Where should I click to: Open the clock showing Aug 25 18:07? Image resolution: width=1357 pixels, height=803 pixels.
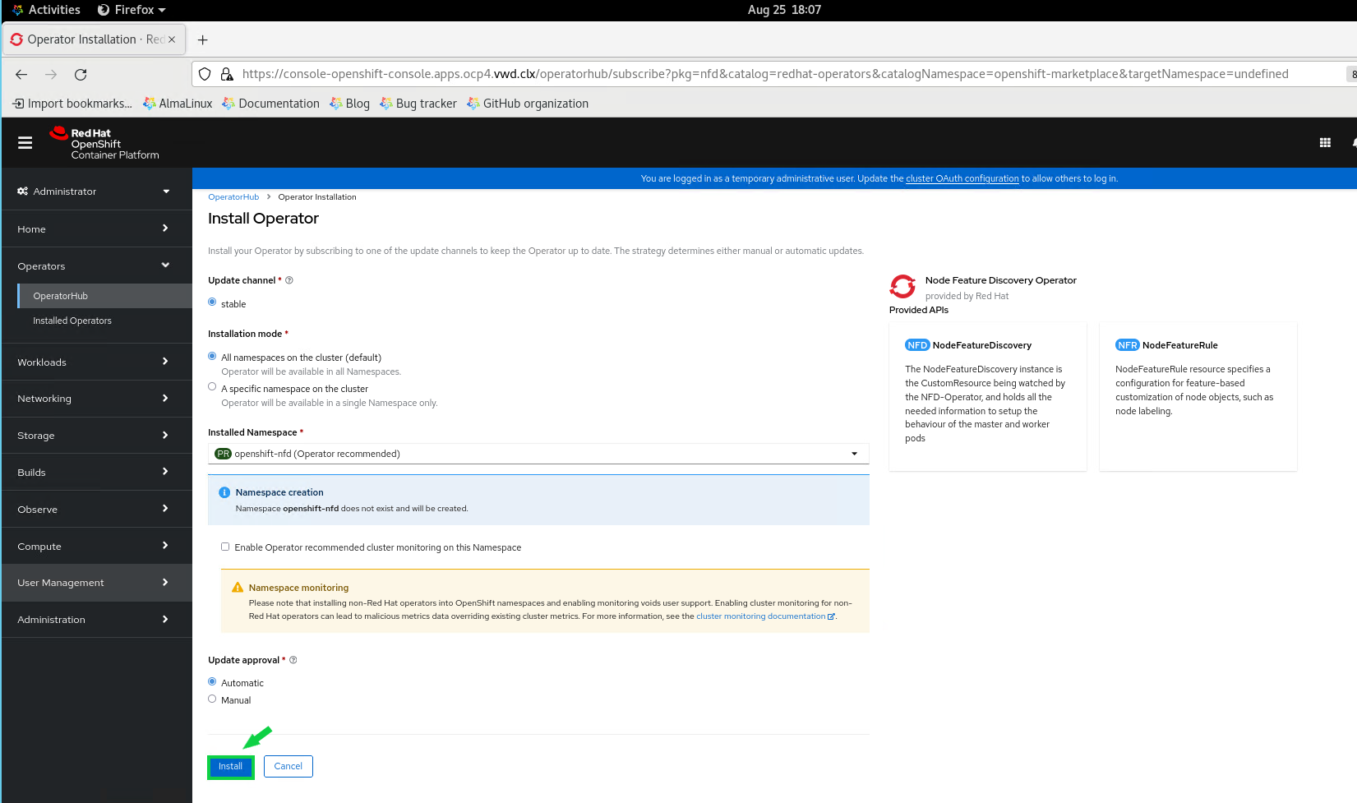[x=784, y=10]
